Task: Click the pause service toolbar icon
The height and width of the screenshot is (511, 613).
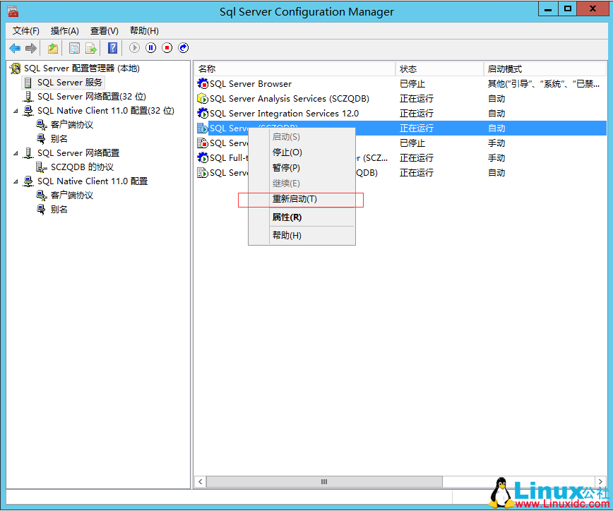Action: [149, 48]
